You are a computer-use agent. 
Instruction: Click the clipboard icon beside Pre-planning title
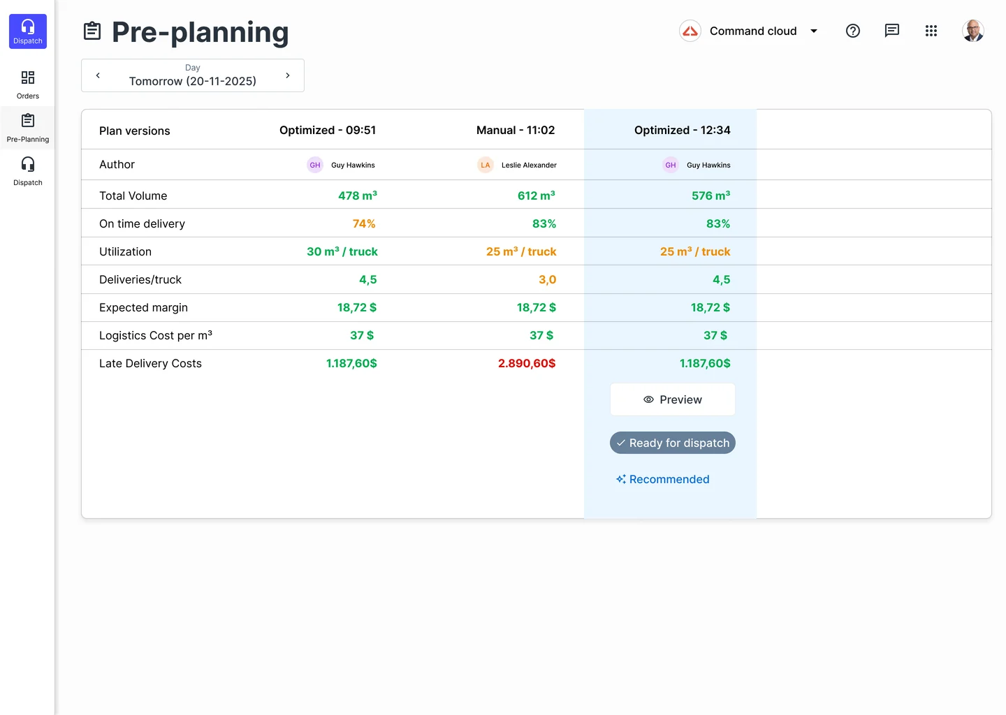(92, 31)
